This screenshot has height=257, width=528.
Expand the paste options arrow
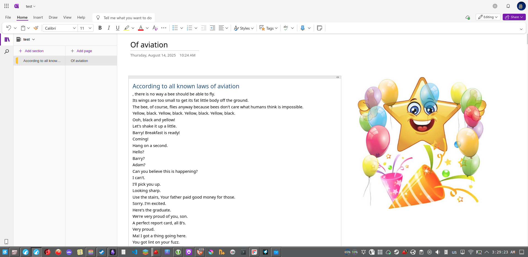(28, 28)
